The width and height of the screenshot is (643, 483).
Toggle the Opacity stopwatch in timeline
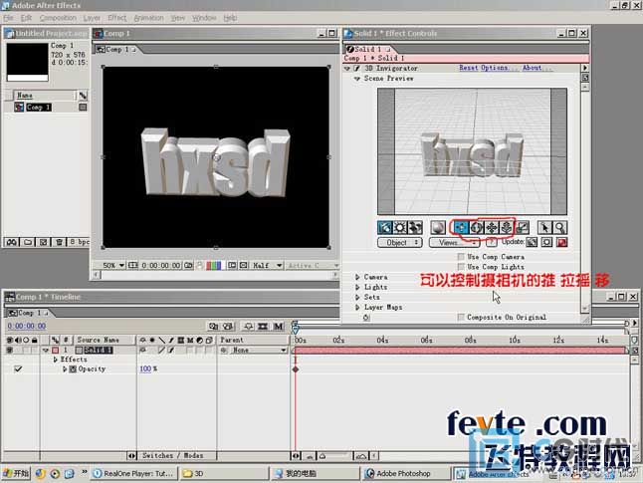click(x=73, y=368)
